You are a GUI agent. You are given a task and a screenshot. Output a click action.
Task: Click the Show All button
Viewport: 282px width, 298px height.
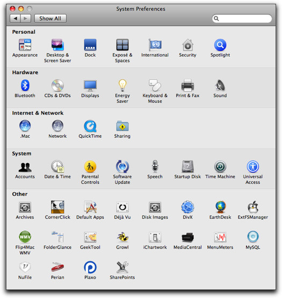pos(50,18)
